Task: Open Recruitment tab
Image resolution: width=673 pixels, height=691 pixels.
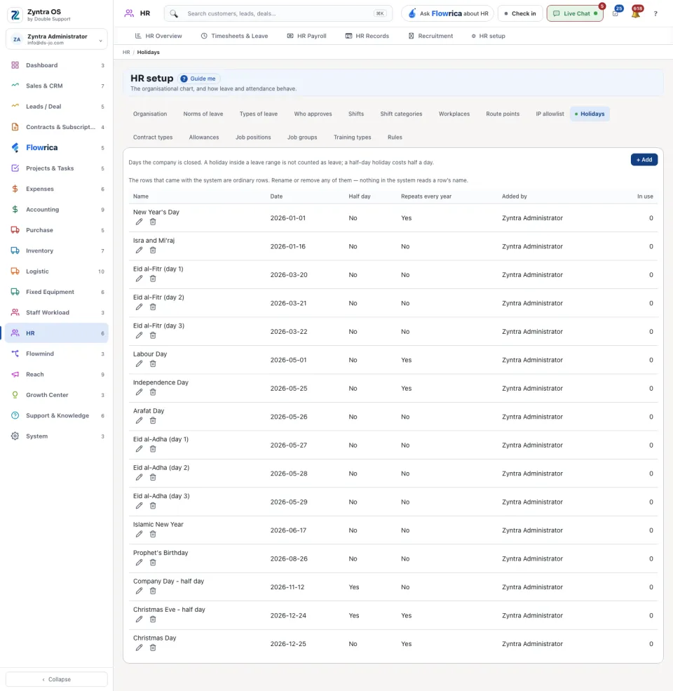Action: tap(430, 36)
